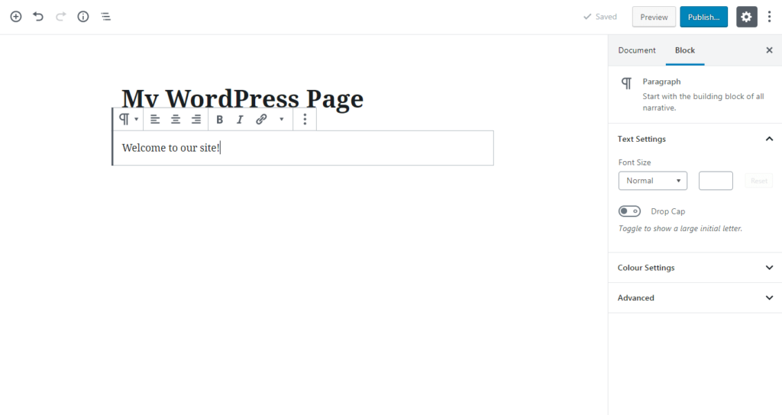This screenshot has height=415, width=782.
Task: Open the block navigation list icon
Action: pos(105,17)
